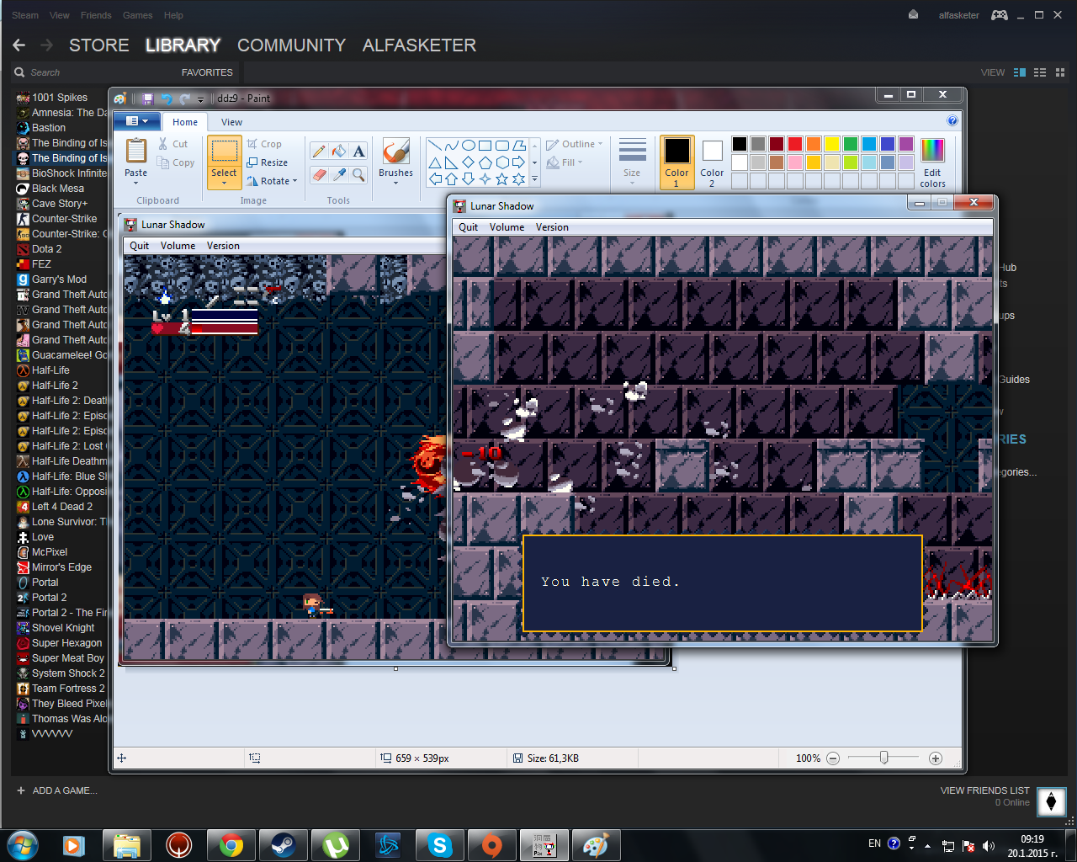Open the Version menu in front Lunar Shadow window
Viewport: 1077px width, 862px height.
click(552, 227)
